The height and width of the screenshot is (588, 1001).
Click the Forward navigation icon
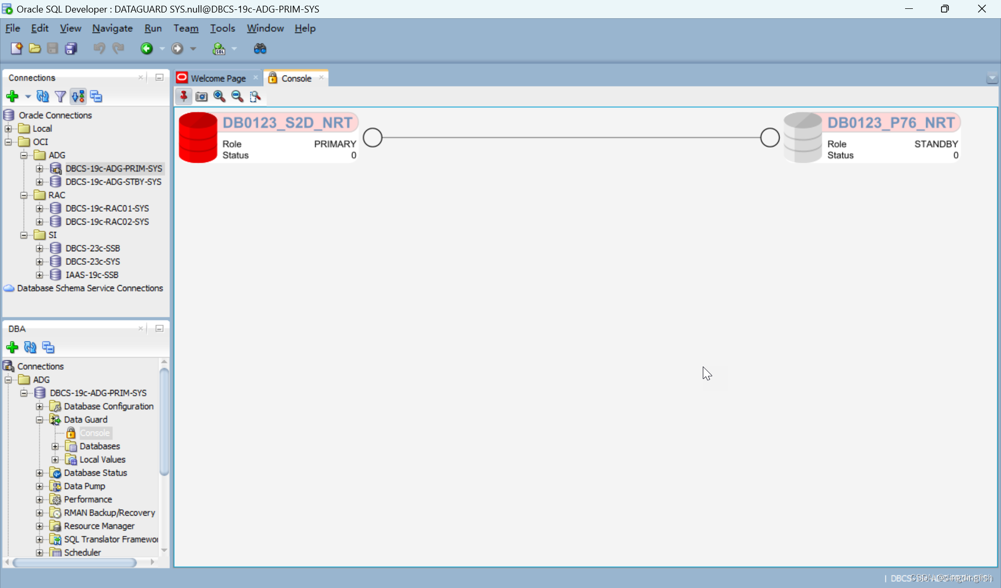177,48
